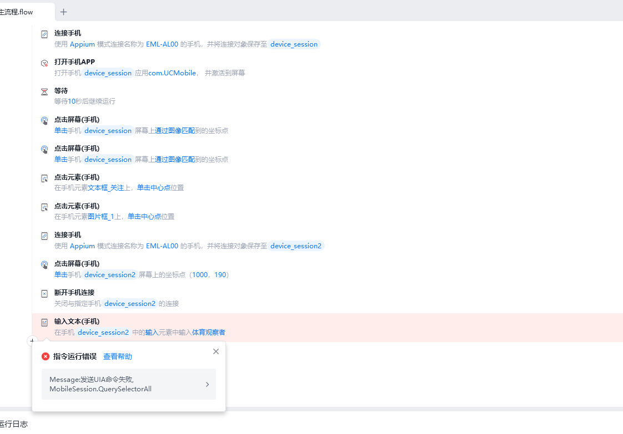Click the 等待 hourglass icon
The width and height of the screenshot is (623, 434).
[44, 92]
